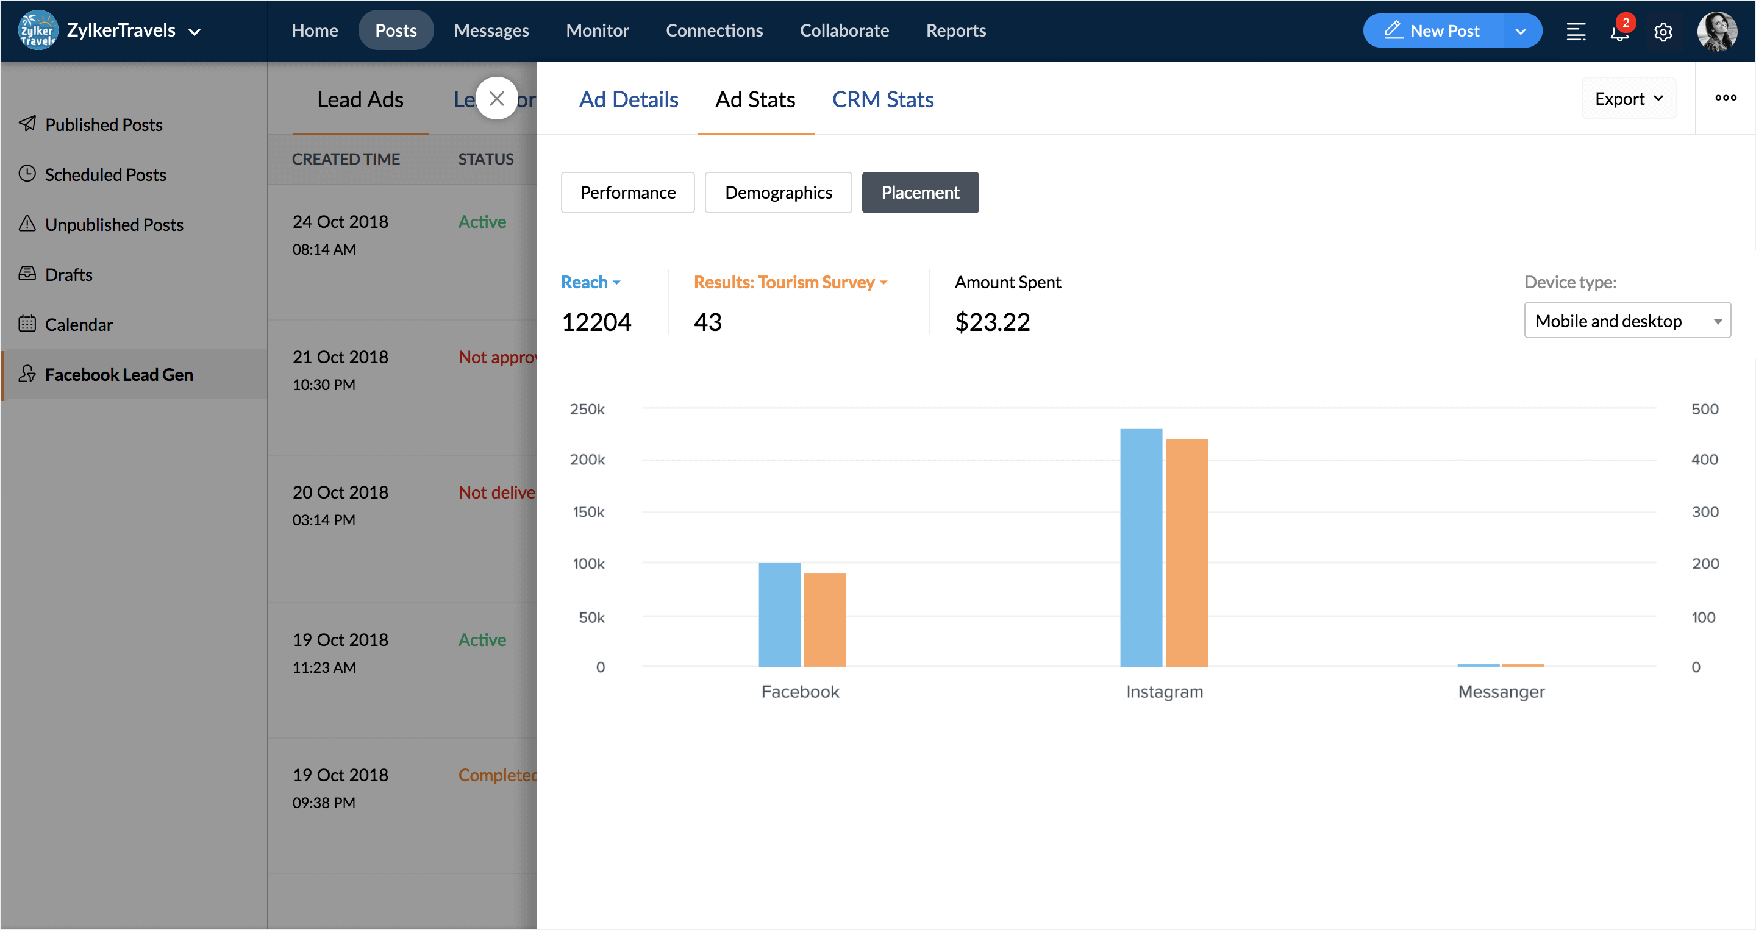The image size is (1756, 930).
Task: Switch to the CRM Stats tab
Action: click(x=882, y=99)
